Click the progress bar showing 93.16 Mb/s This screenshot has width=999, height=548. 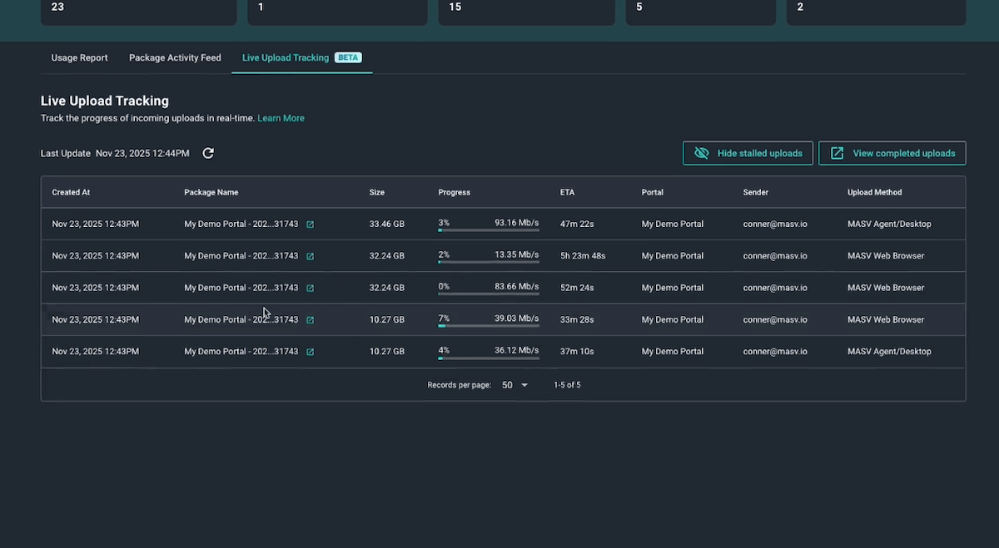(x=489, y=230)
